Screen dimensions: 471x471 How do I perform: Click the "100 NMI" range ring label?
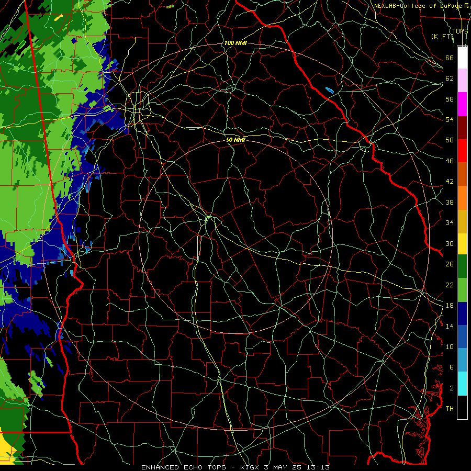click(235, 43)
